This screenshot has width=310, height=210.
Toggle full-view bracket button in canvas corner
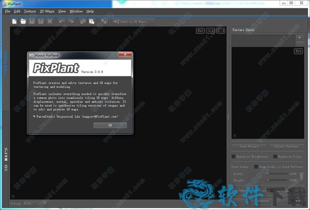click(x=221, y=31)
